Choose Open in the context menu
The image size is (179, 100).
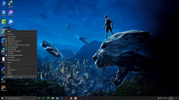20,31
